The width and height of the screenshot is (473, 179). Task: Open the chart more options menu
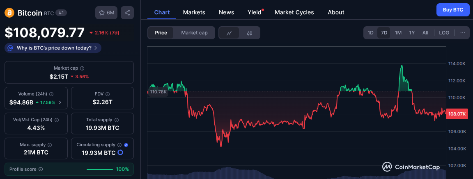pos(463,33)
